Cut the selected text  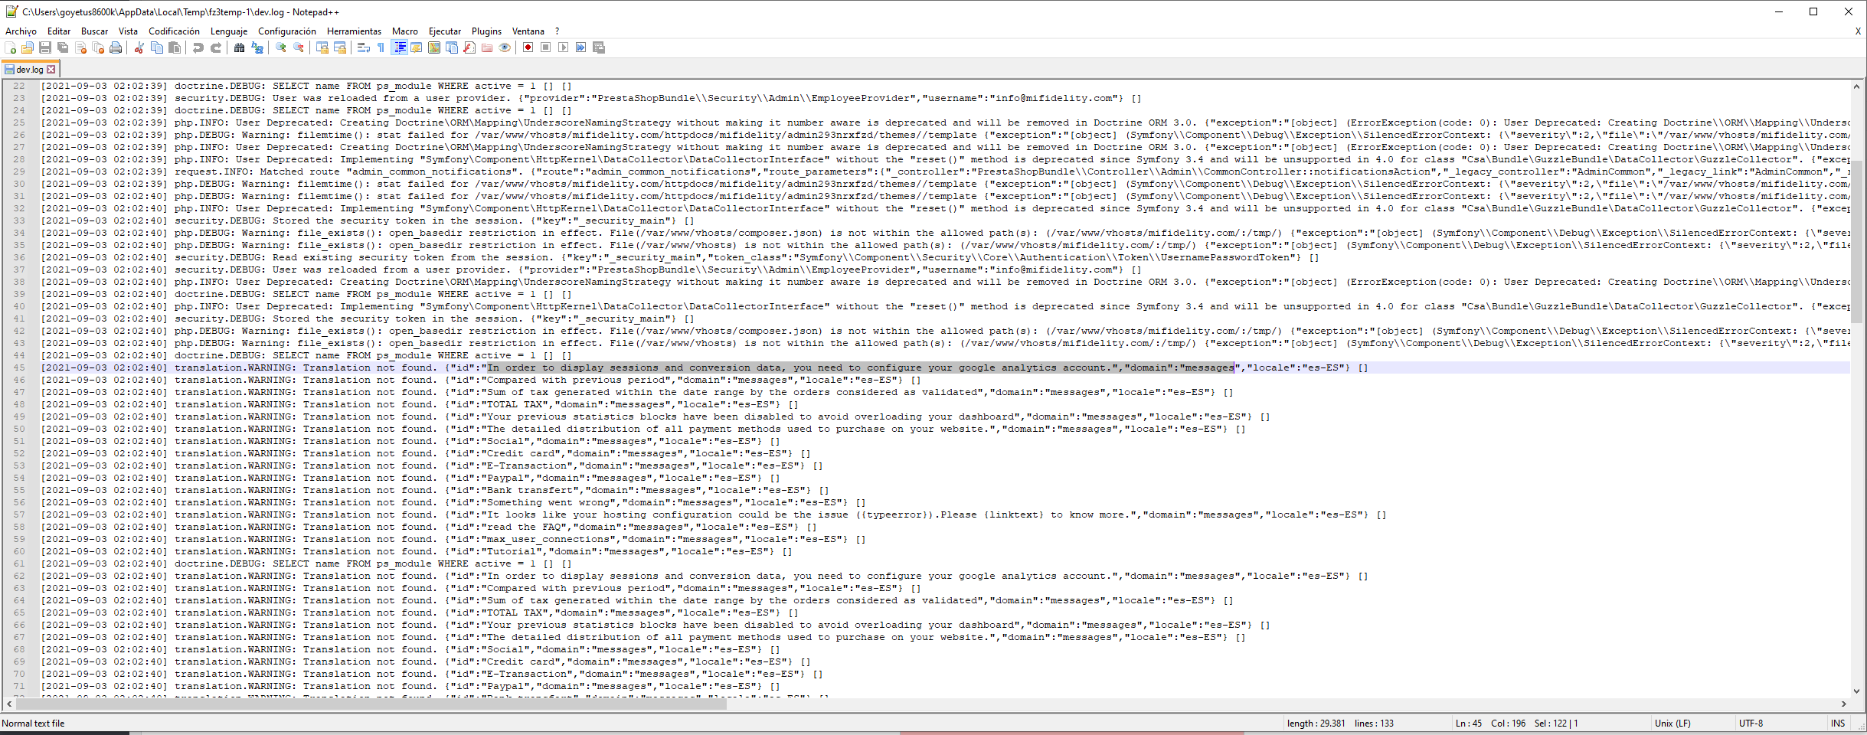pyautogui.click(x=139, y=47)
